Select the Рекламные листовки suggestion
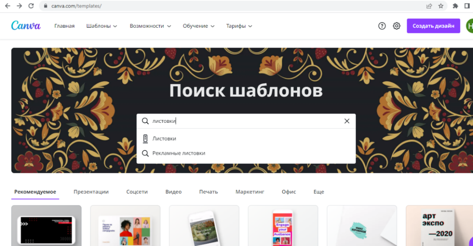 point(246,153)
